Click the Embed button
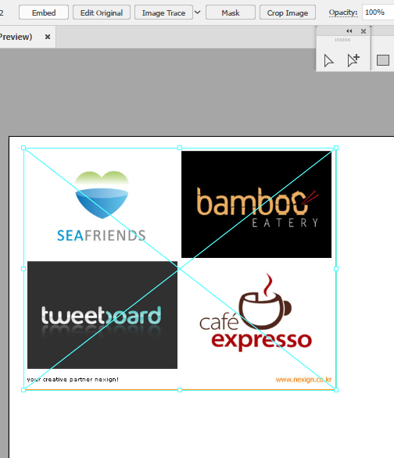This screenshot has height=458, width=394. pos(44,13)
